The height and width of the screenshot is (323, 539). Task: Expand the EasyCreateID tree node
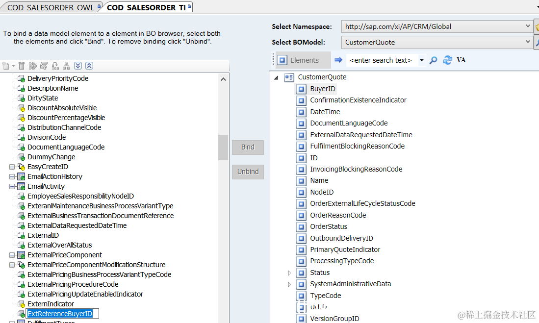pos(12,167)
